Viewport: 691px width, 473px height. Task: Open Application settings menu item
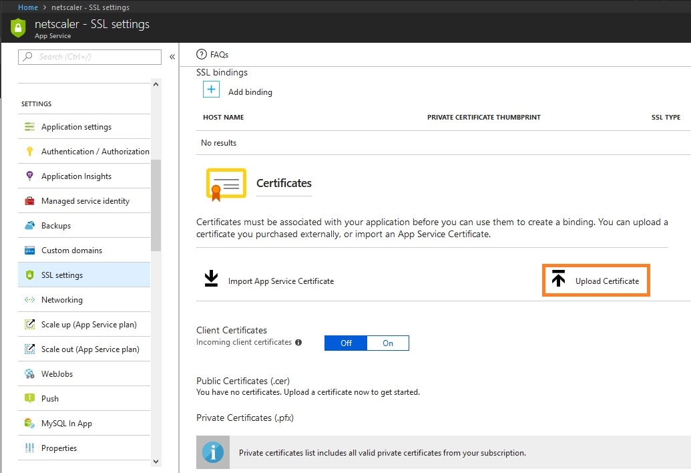84,127
